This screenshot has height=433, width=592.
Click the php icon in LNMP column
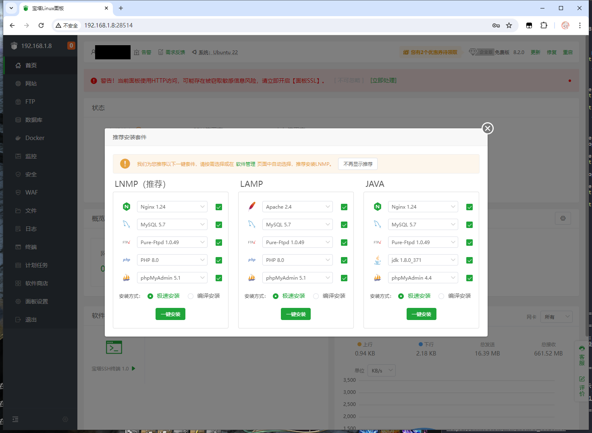click(127, 260)
